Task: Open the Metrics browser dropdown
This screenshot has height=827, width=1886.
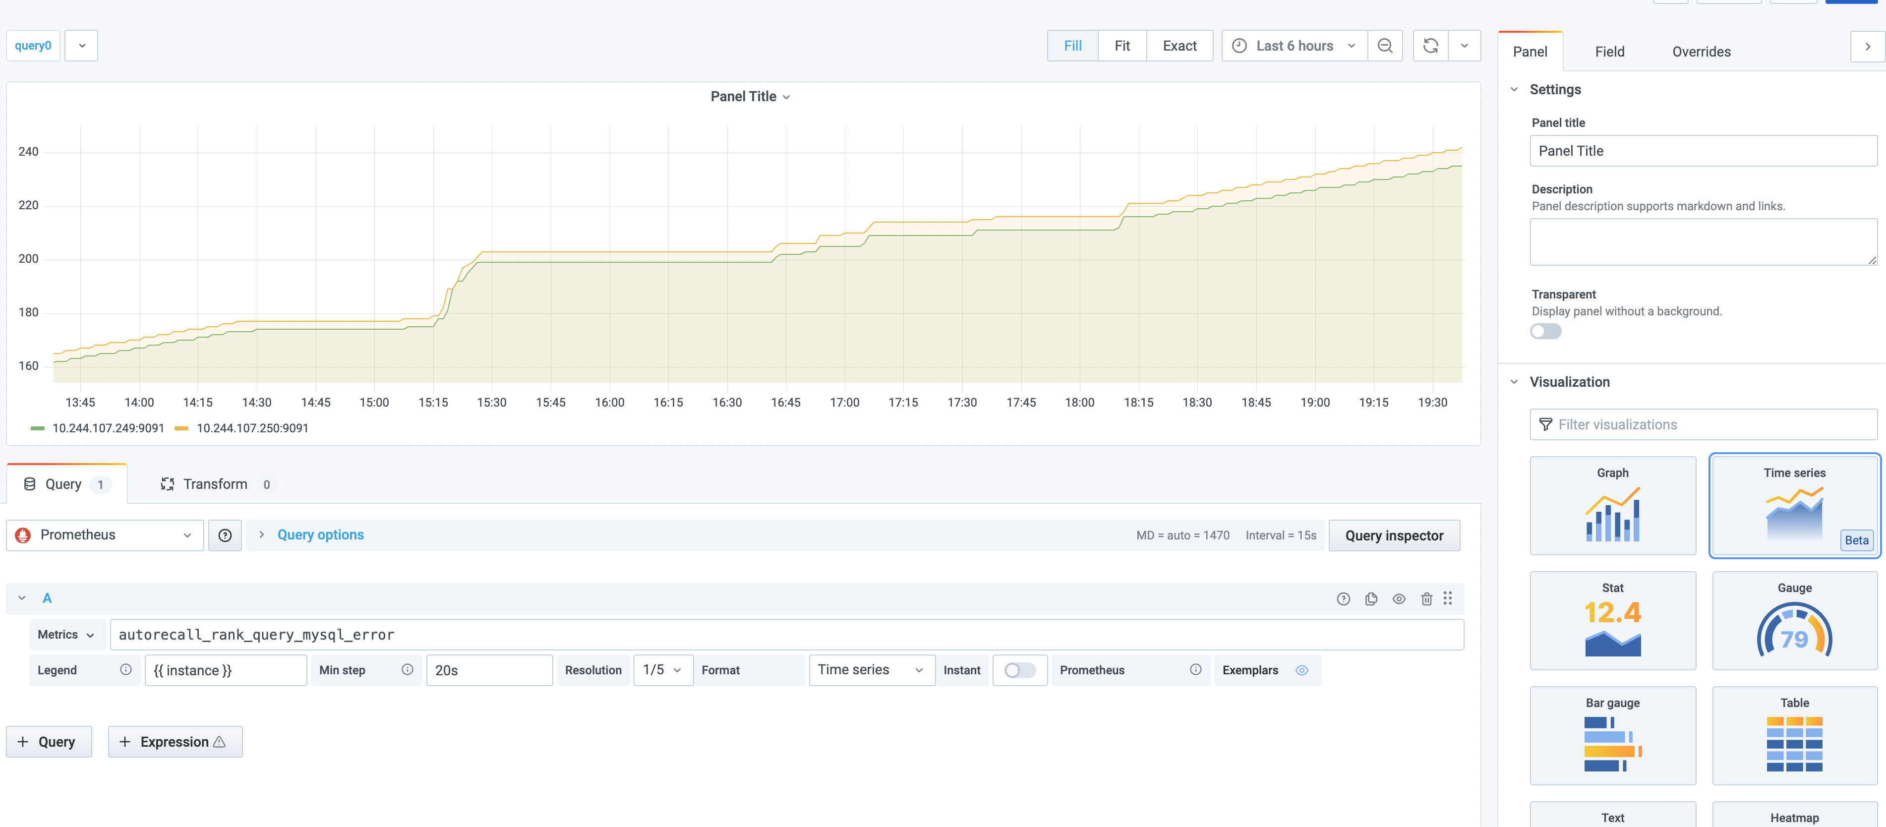Action: point(66,635)
